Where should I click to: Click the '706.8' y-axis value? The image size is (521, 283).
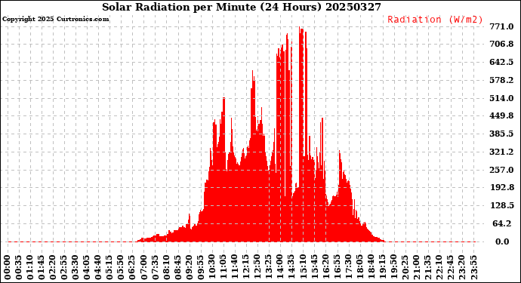[501, 45]
